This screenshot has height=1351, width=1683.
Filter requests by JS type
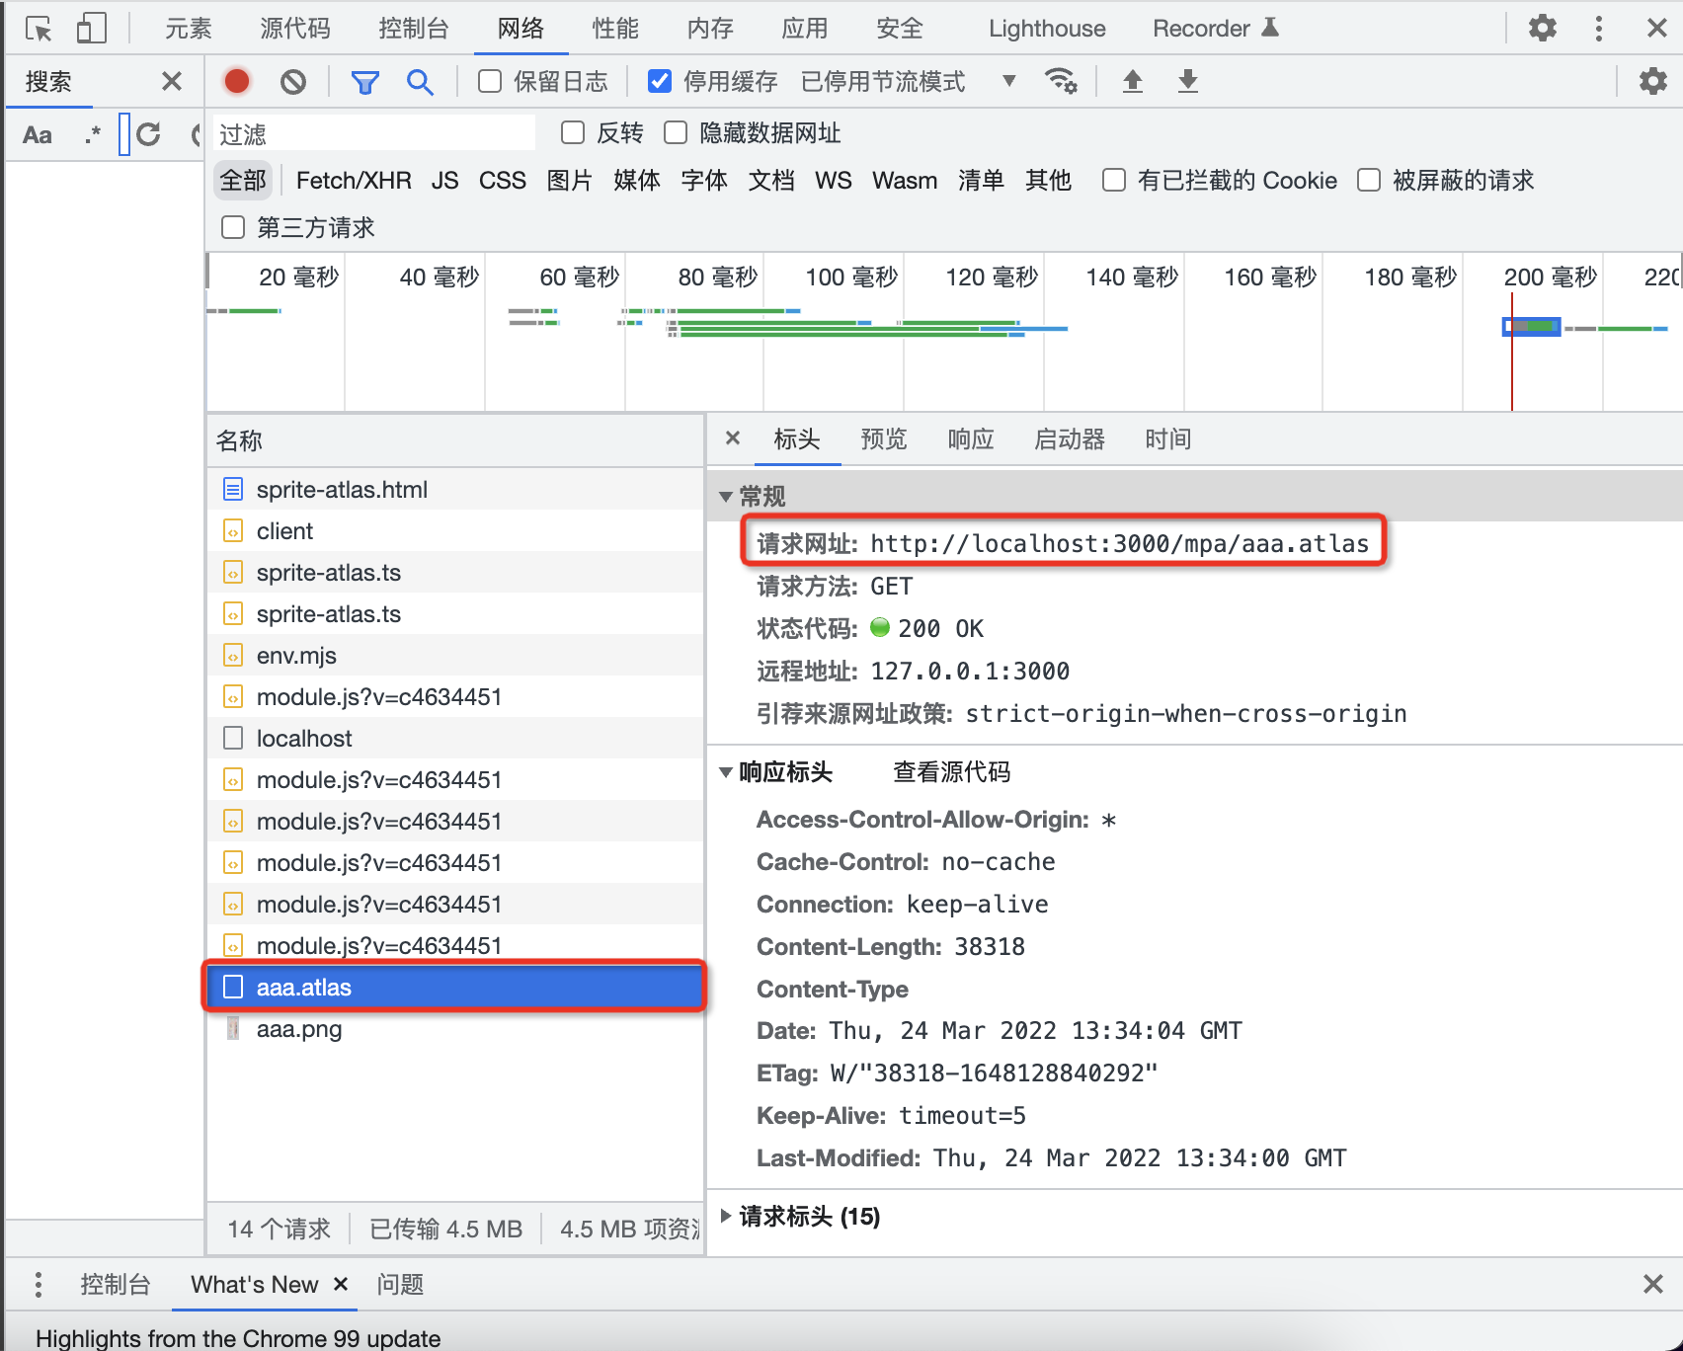click(444, 181)
